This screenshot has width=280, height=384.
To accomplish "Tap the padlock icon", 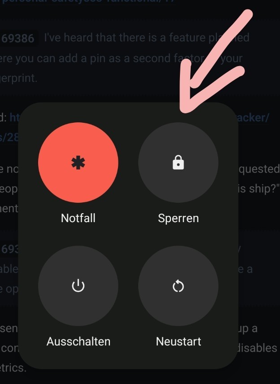I will (178, 162).
